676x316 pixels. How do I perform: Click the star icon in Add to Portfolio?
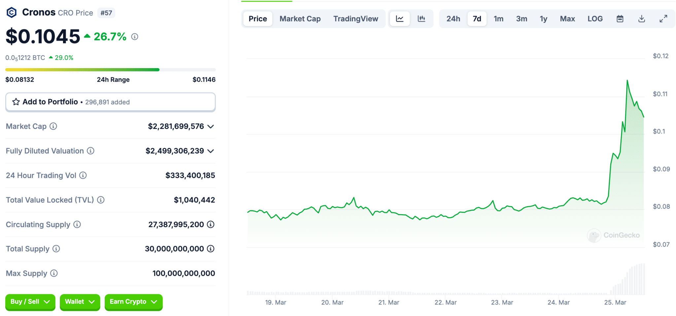tap(16, 102)
